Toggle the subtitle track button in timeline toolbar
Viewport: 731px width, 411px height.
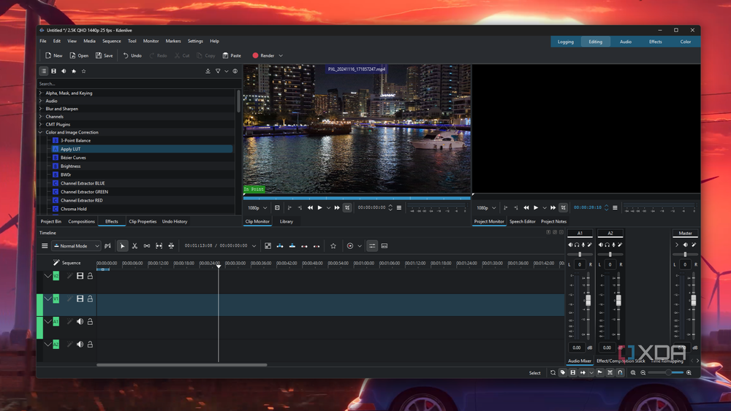[385, 246]
